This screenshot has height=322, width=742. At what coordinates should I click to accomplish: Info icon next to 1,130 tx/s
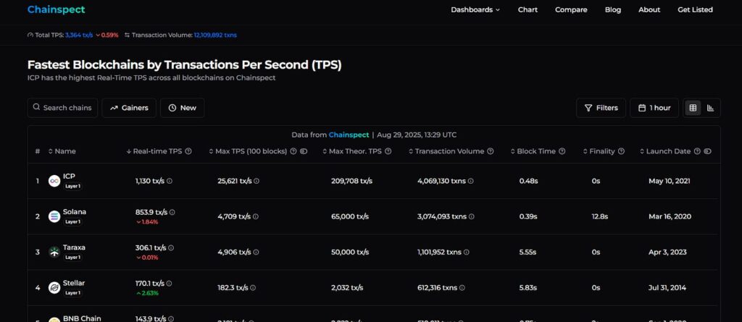click(x=170, y=181)
